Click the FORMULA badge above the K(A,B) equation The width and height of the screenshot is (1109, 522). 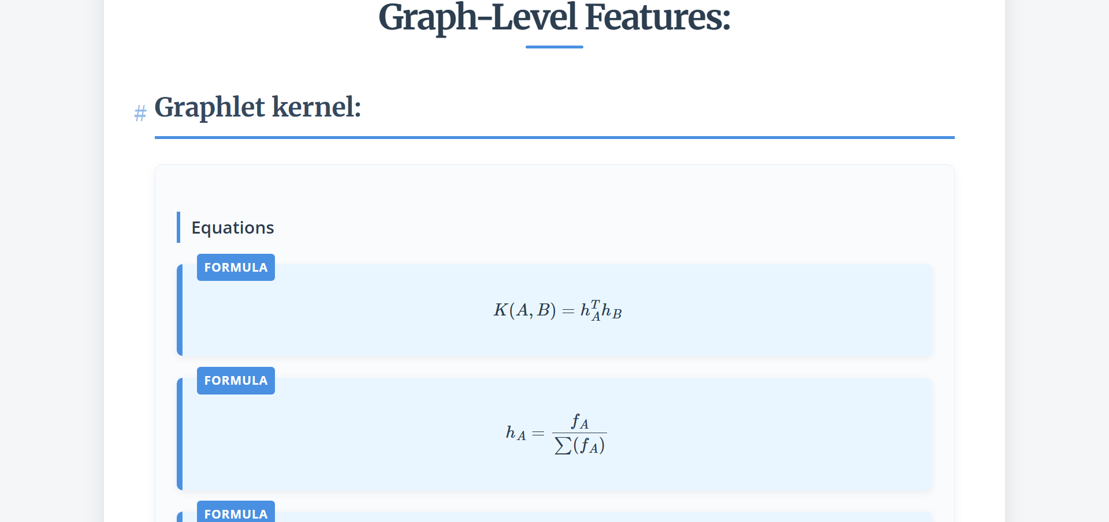click(236, 268)
